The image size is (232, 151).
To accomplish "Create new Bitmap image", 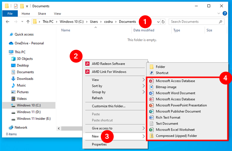I will [187, 87].
